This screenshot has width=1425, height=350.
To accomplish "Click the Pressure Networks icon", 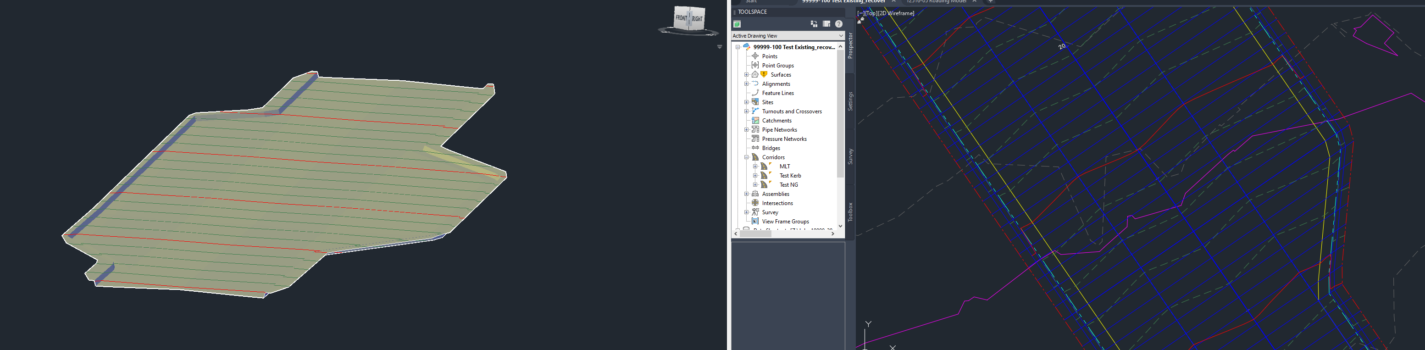I will (755, 139).
